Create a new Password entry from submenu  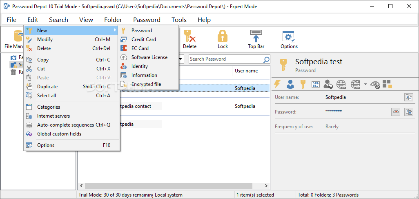(x=148, y=31)
